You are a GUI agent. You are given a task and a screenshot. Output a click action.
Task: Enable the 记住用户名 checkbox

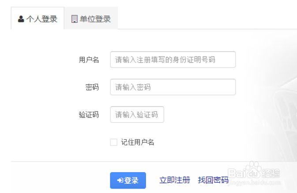[113, 142]
